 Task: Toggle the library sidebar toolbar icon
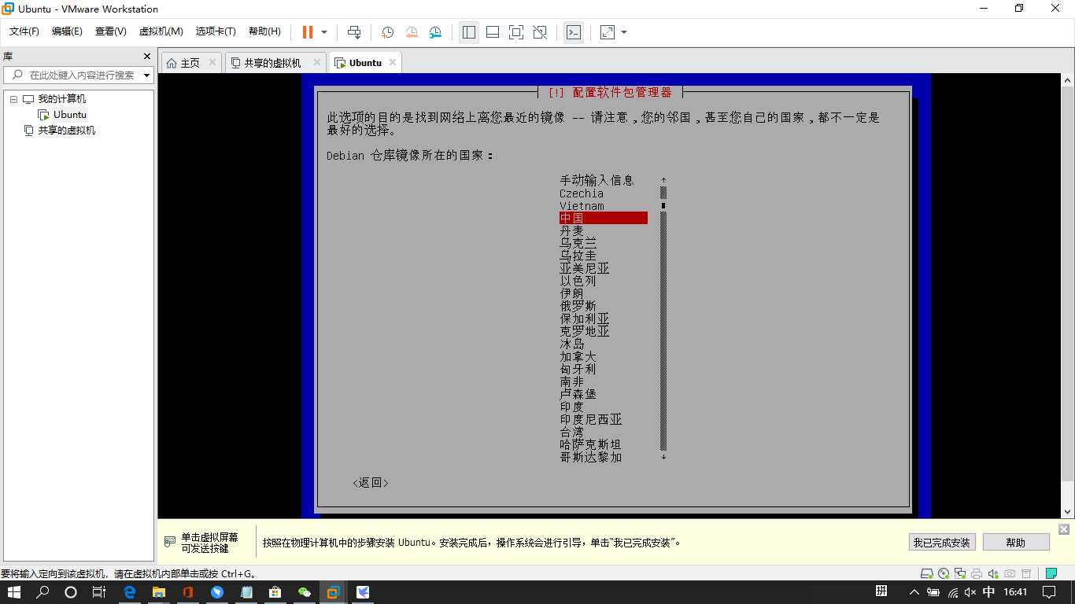tap(469, 32)
